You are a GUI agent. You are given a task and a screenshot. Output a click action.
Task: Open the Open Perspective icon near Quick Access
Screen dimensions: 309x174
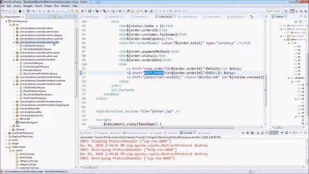(286, 11)
